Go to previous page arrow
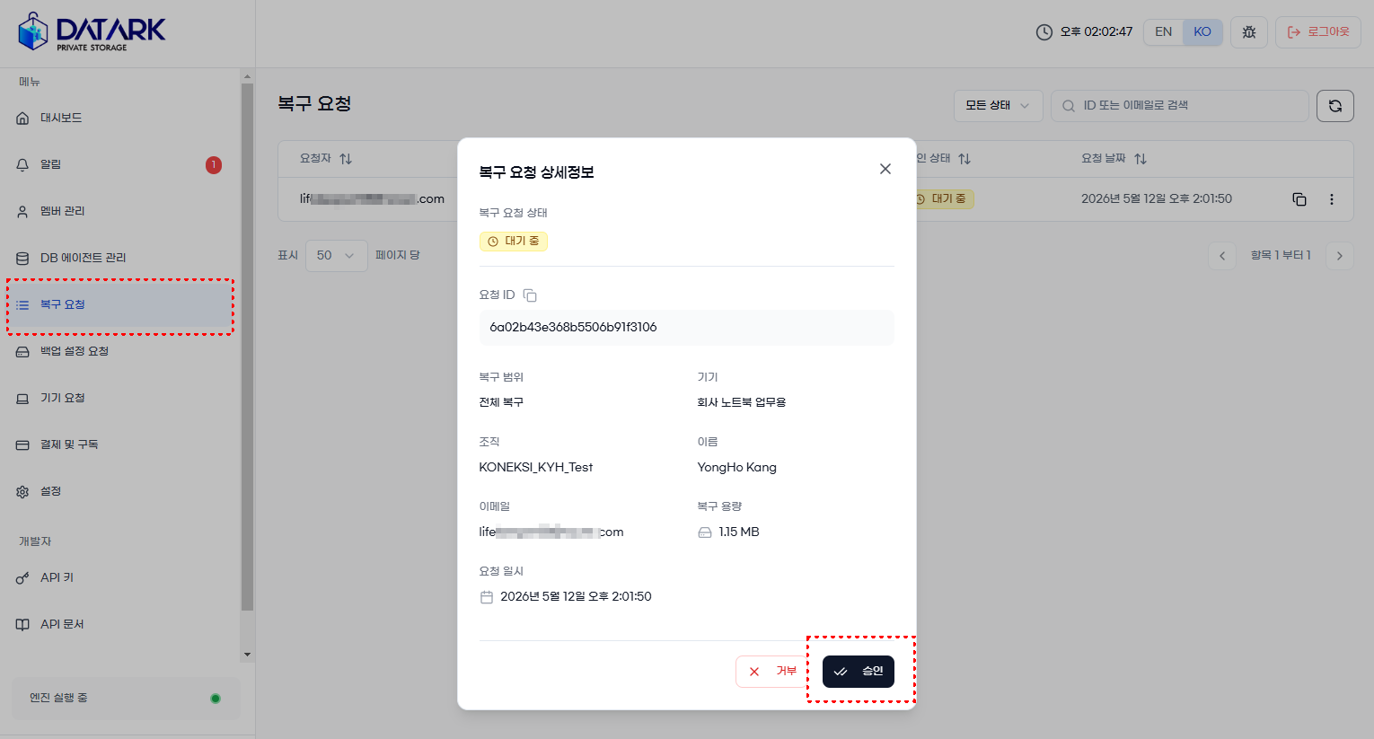The width and height of the screenshot is (1374, 739). click(1222, 256)
